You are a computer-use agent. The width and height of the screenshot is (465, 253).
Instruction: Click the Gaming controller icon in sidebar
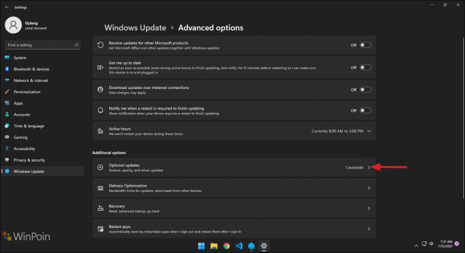(x=7, y=137)
